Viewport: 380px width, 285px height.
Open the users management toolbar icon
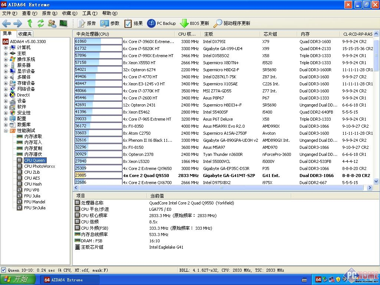pyautogui.click(x=52, y=23)
